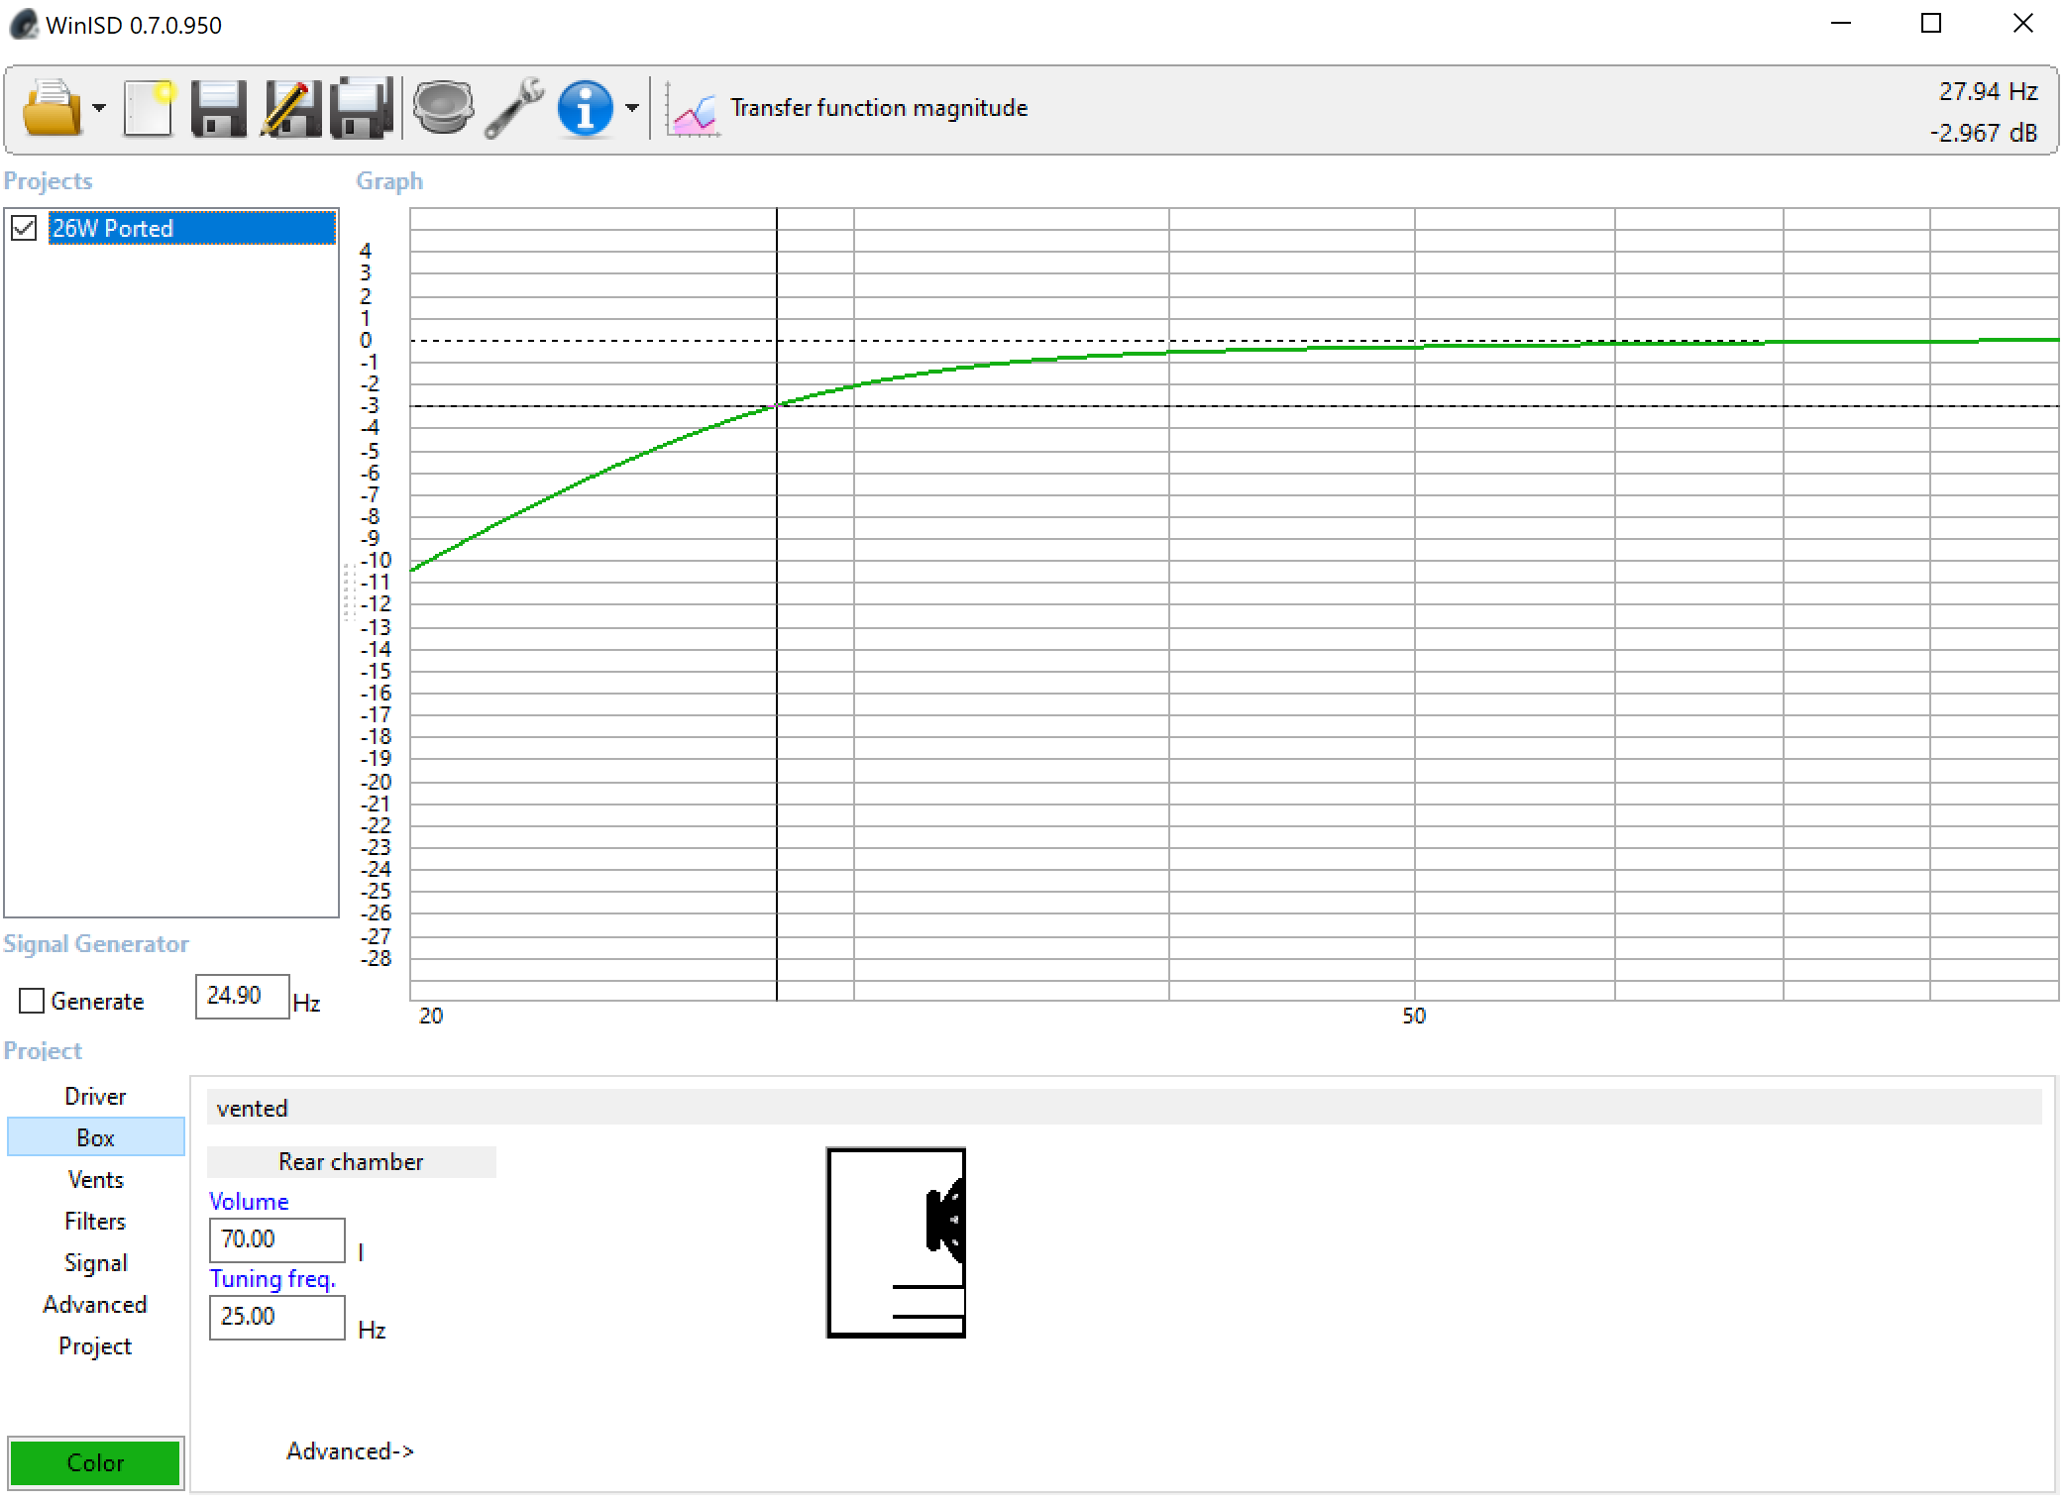Viewport: 2066px width, 1503px height.
Task: Click the Save As pencil-floppy icon
Action: click(290, 107)
